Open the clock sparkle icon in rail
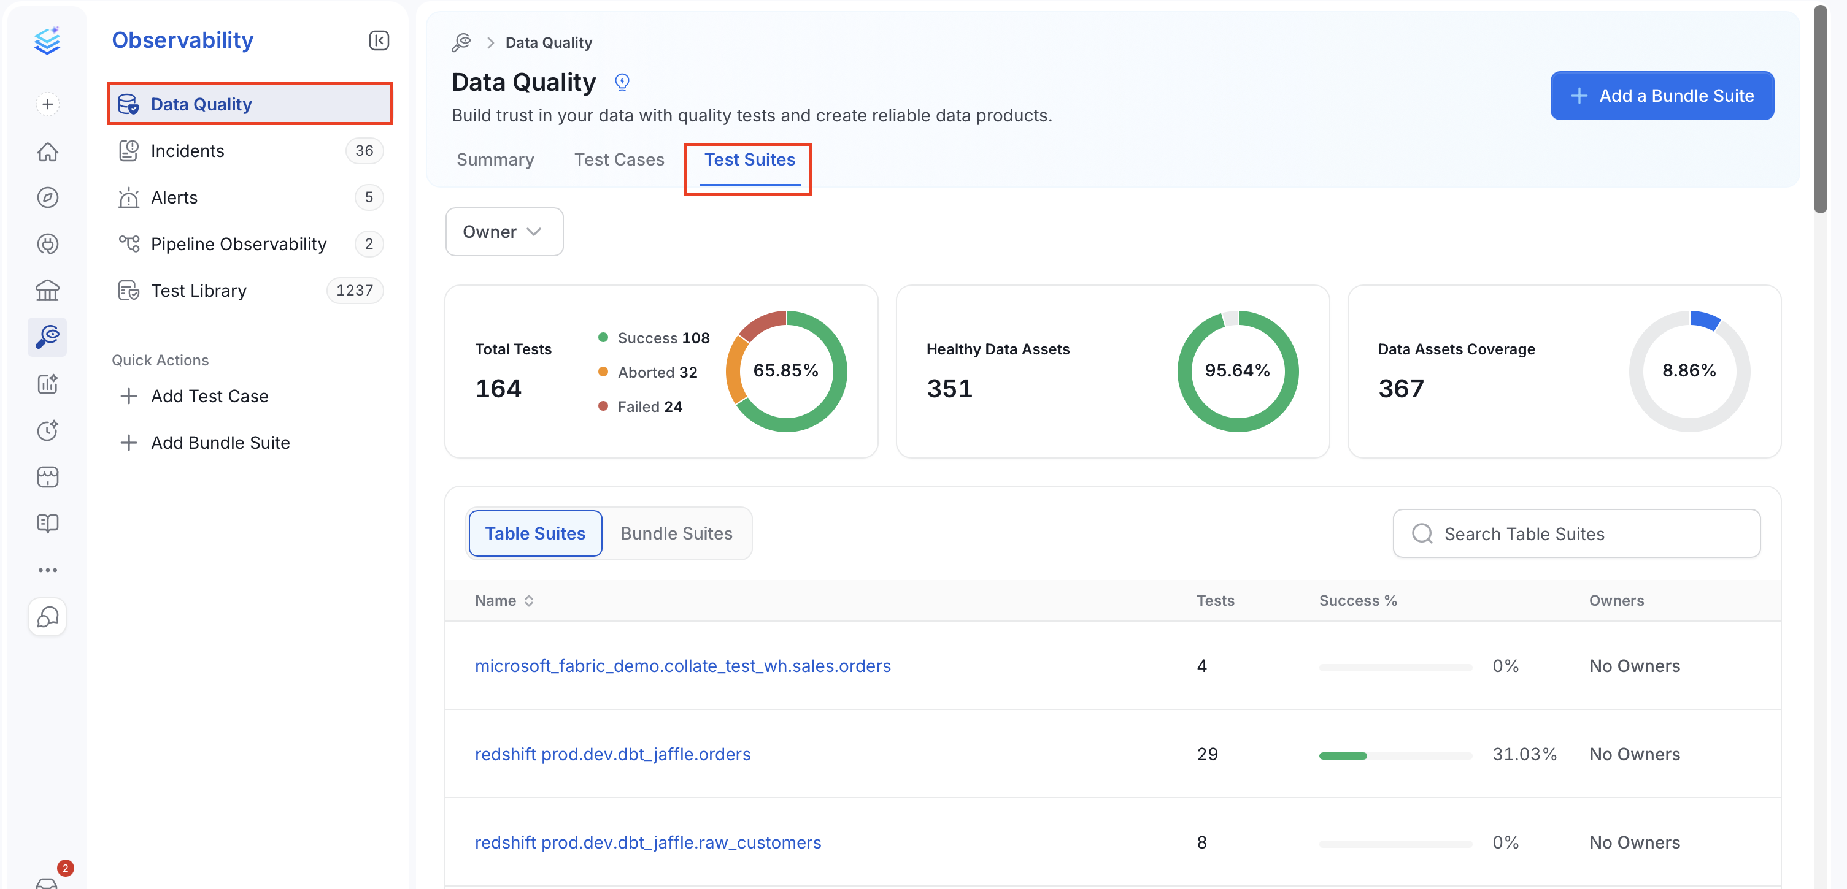 [47, 430]
